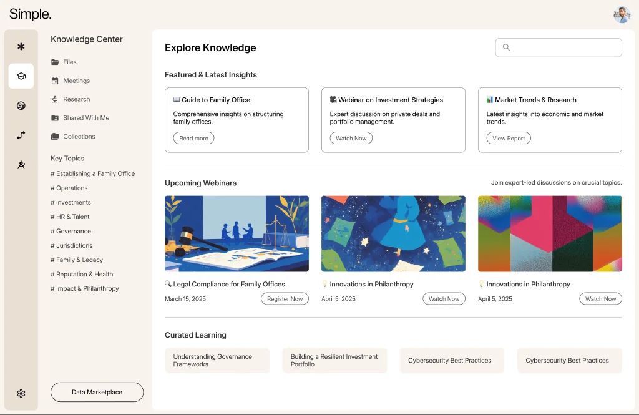Click the drafting compass icon in sidebar

click(x=21, y=165)
